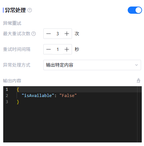Click the retry interval value 1
The width and height of the screenshot is (144, 146).
pos(58,49)
